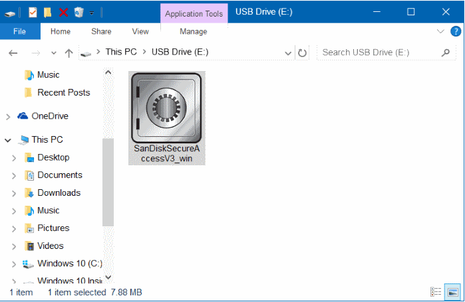Refresh the USB Drive folder view

302,53
